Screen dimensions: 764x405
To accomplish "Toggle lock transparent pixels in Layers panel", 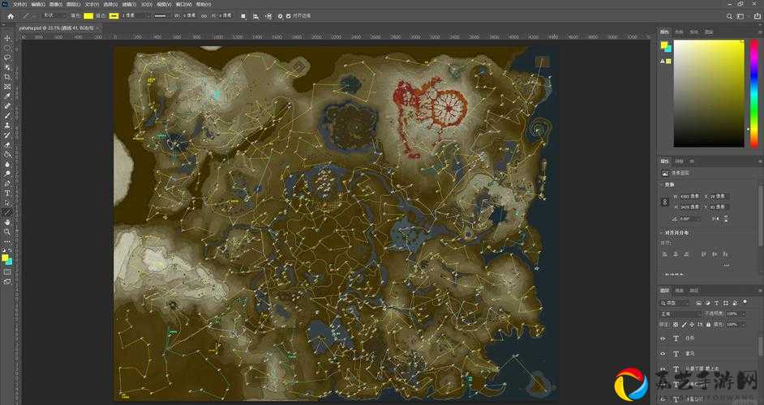I will (676, 324).
